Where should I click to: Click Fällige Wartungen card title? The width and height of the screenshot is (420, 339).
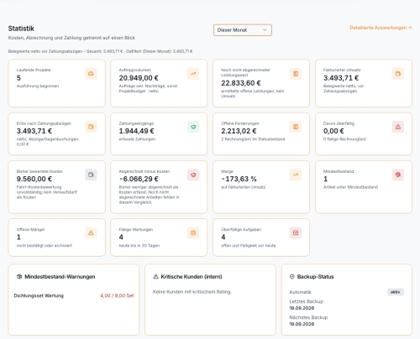coord(136,230)
